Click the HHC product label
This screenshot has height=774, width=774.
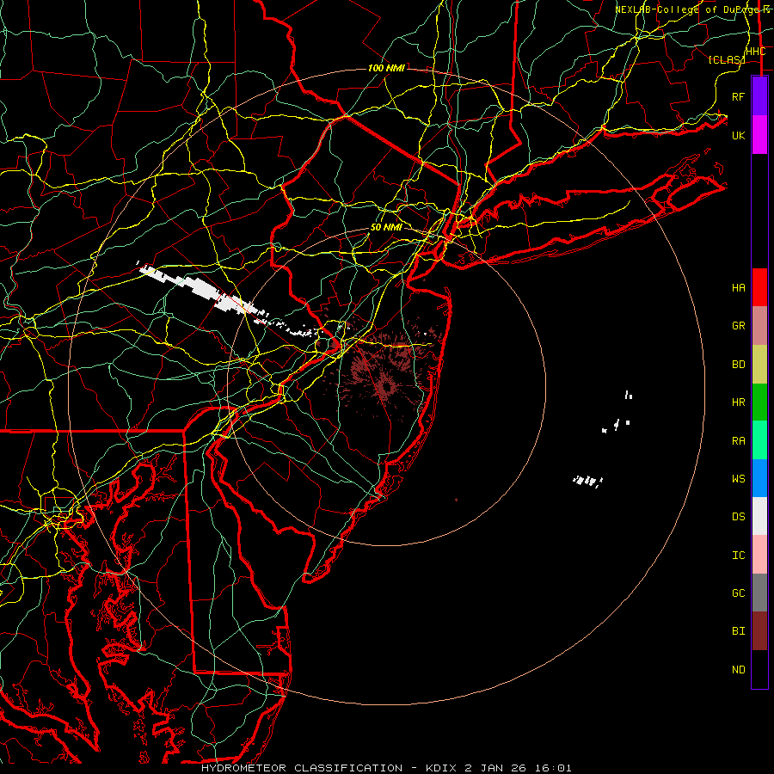coord(756,52)
